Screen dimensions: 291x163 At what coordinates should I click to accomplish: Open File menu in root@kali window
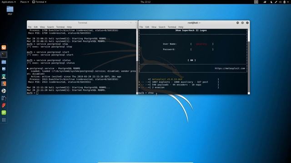[x=141, y=27]
